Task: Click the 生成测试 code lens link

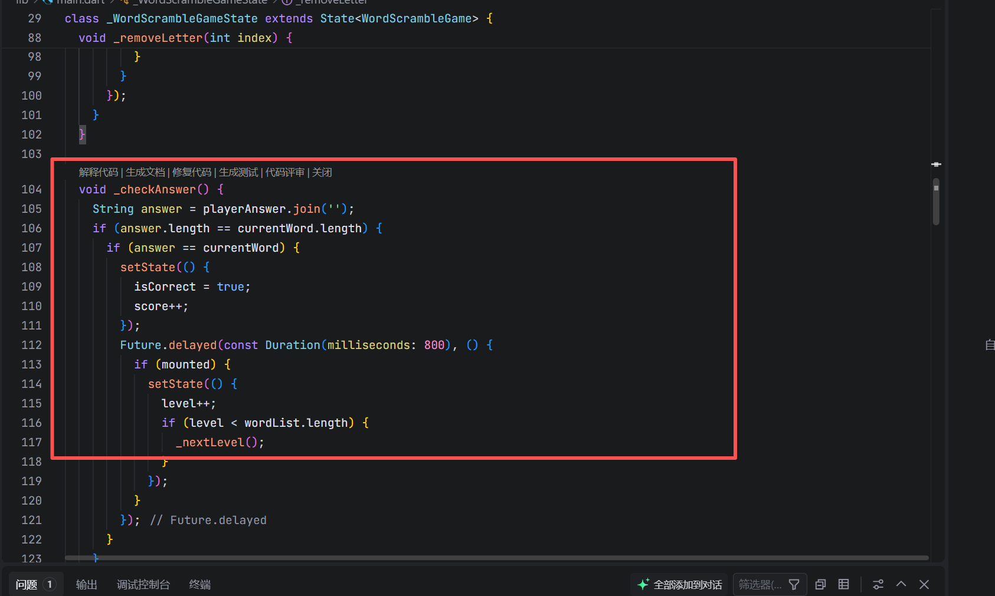Action: (x=238, y=172)
